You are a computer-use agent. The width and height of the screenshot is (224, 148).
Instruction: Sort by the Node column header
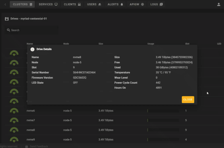(x=66, y=44)
